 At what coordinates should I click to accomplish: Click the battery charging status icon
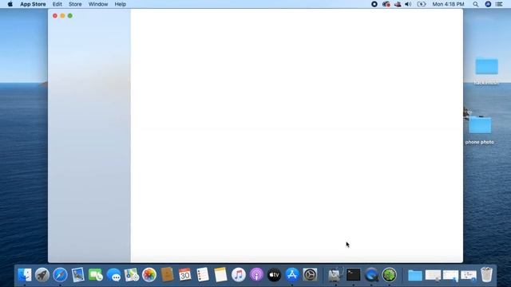click(x=422, y=4)
